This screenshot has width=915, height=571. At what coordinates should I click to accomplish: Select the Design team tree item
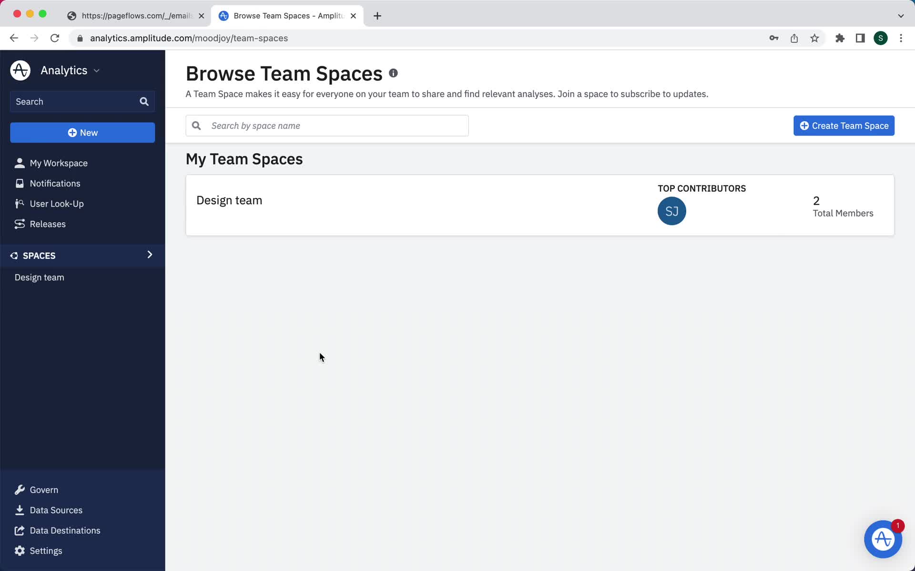[x=40, y=277]
